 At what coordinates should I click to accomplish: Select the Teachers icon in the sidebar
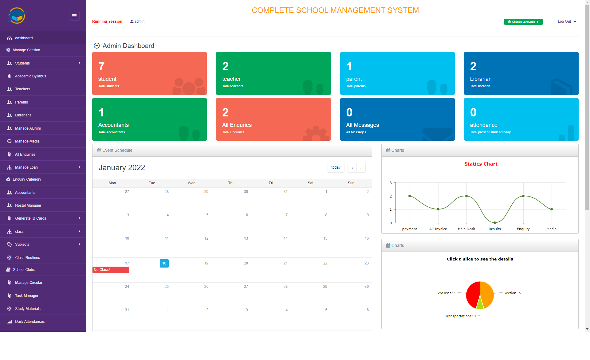coord(9,89)
